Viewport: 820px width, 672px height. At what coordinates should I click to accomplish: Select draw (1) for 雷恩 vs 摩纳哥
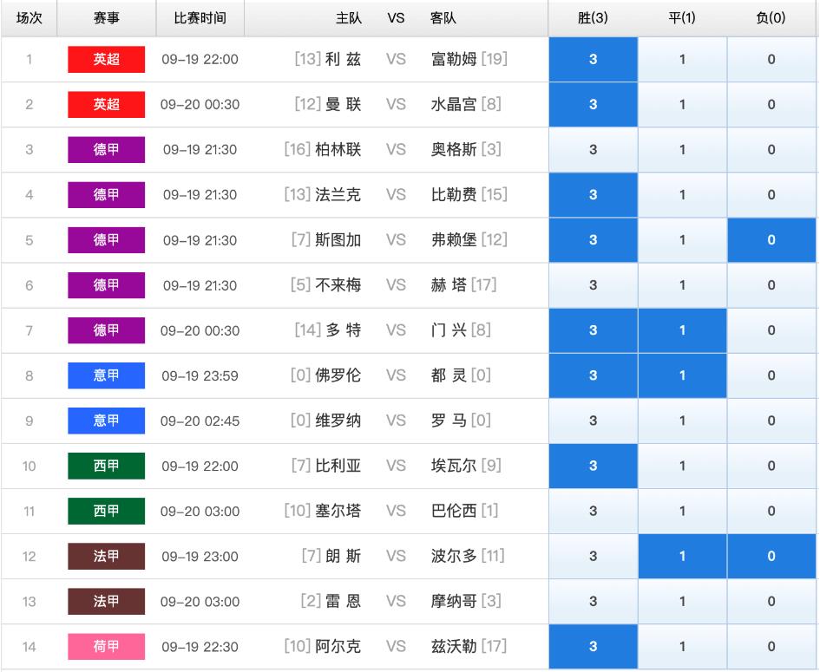pyautogui.click(x=682, y=602)
